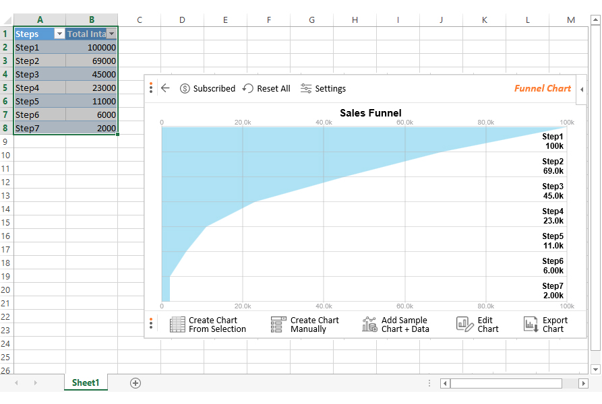The image size is (602, 404).
Task: Click the Step4 23.0k chart label
Action: (553, 216)
